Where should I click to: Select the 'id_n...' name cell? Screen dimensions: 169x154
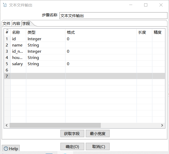18,51
